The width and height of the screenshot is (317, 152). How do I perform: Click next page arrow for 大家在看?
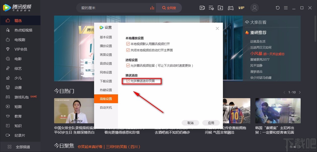point(300,92)
